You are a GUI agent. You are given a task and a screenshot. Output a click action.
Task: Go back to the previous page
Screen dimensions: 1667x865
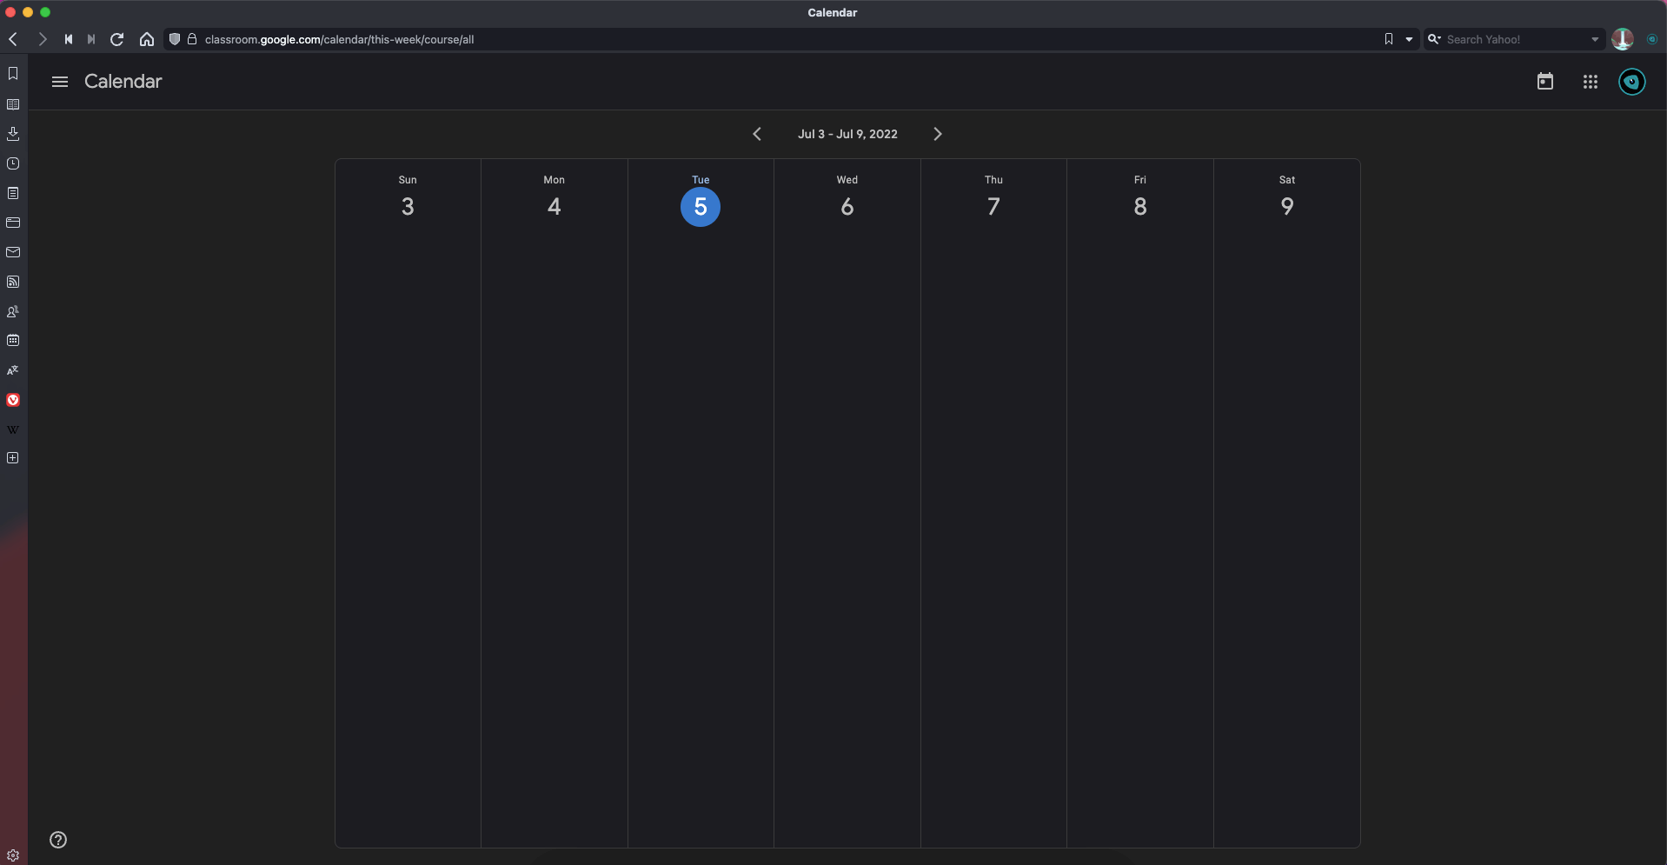(x=13, y=39)
